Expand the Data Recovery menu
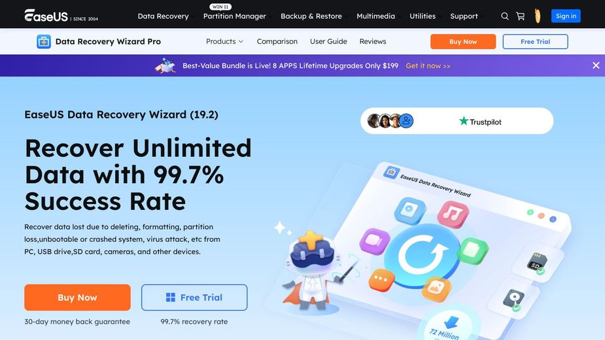The height and width of the screenshot is (340, 605). coord(164,16)
